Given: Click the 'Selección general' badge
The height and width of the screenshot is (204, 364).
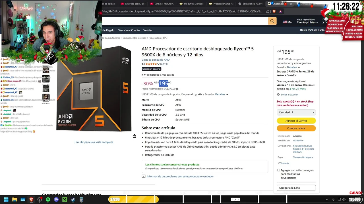Looking at the screenshot, I should (152, 69).
